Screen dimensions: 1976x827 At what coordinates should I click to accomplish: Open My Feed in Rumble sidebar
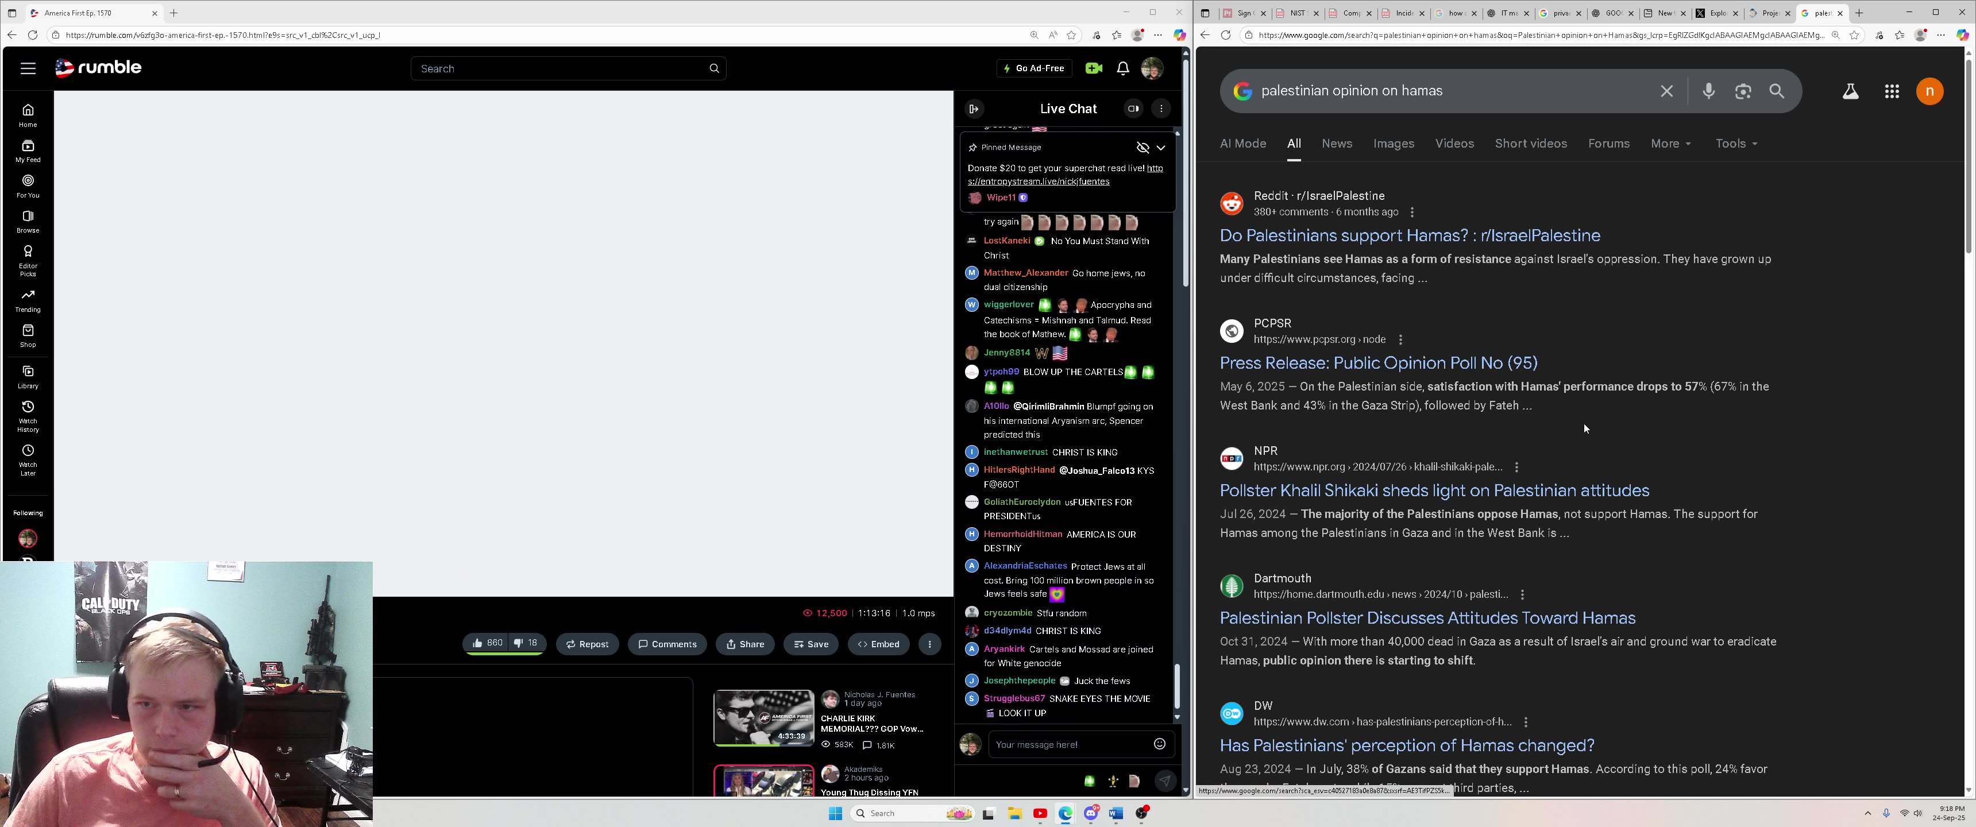[x=28, y=151]
